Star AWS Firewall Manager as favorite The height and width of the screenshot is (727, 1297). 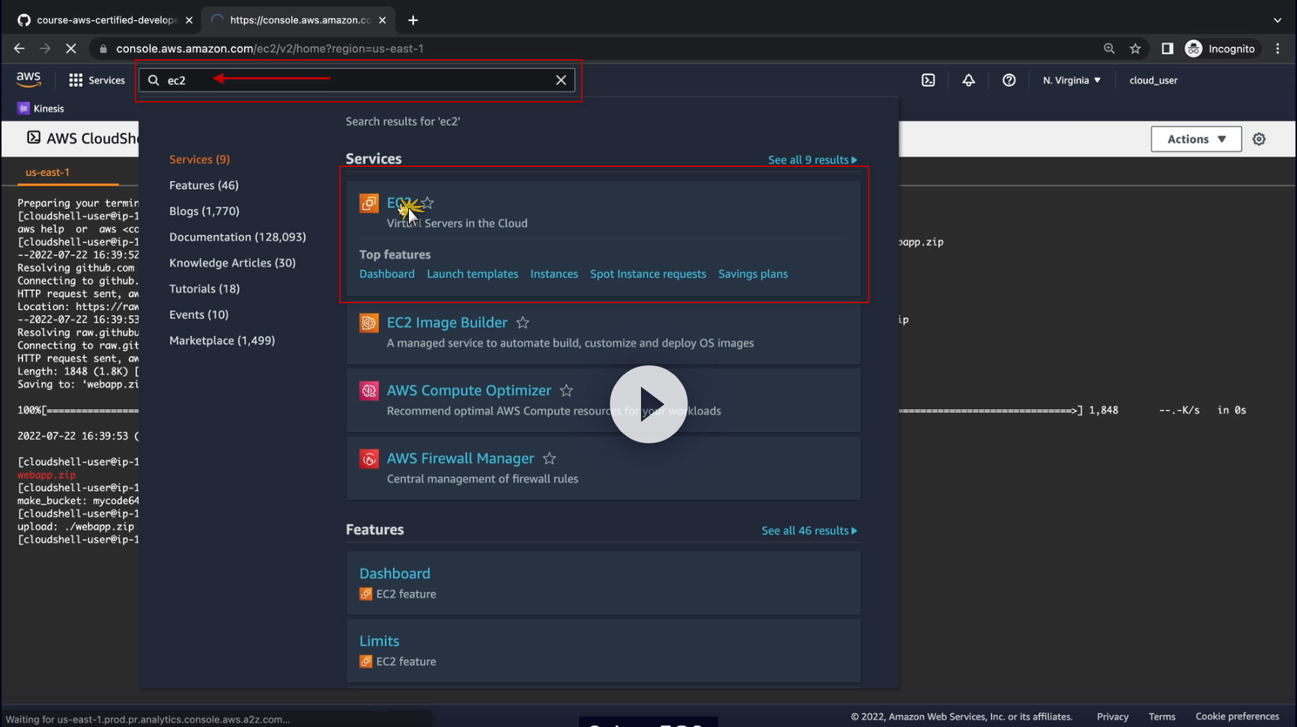[549, 458]
